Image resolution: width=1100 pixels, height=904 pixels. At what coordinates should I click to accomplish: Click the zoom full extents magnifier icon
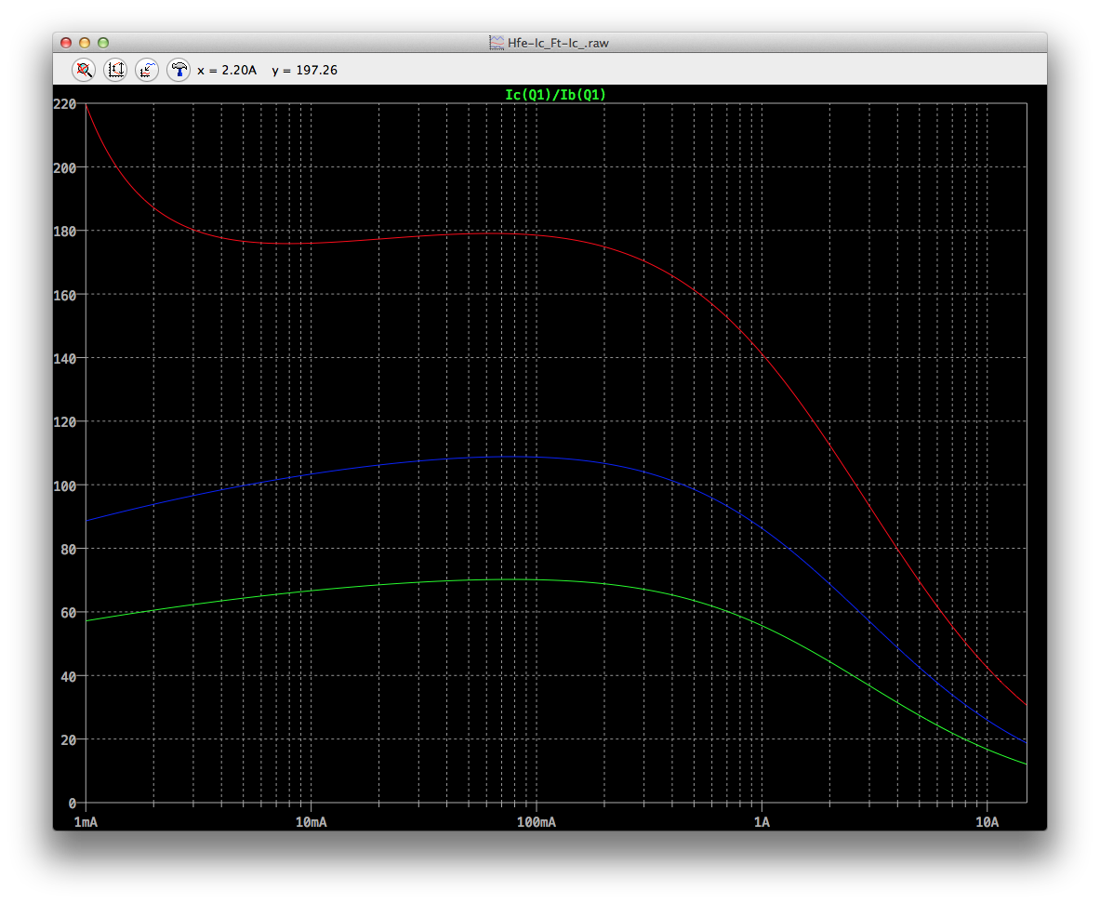pyautogui.click(x=84, y=70)
